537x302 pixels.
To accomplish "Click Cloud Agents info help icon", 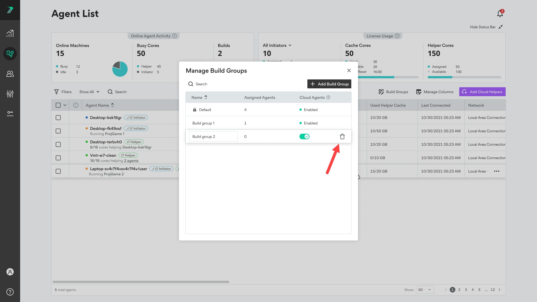I will click(x=328, y=97).
